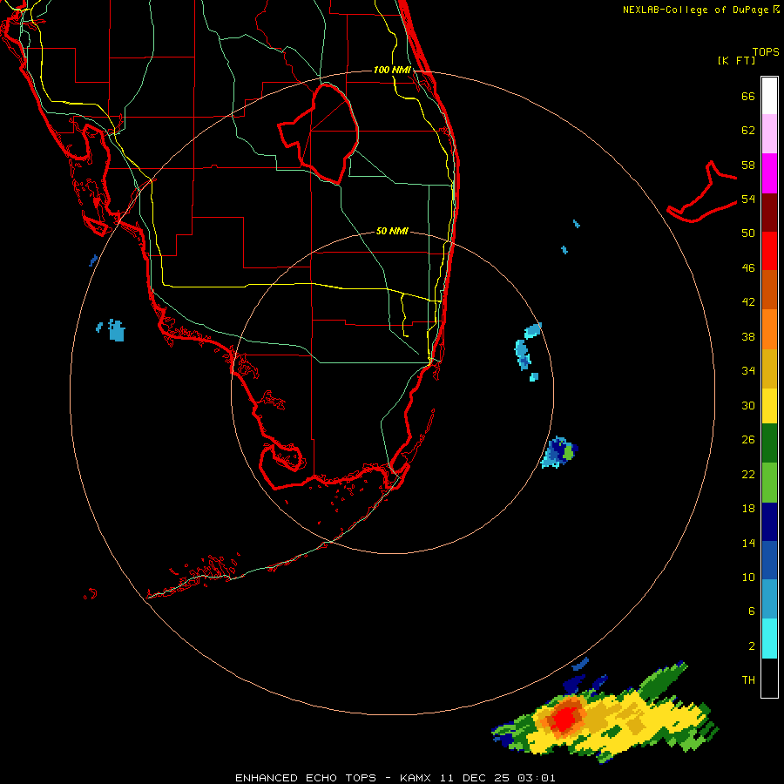Click the [K FT] units label
Image resolution: width=784 pixels, height=784 pixels.
[x=736, y=60]
